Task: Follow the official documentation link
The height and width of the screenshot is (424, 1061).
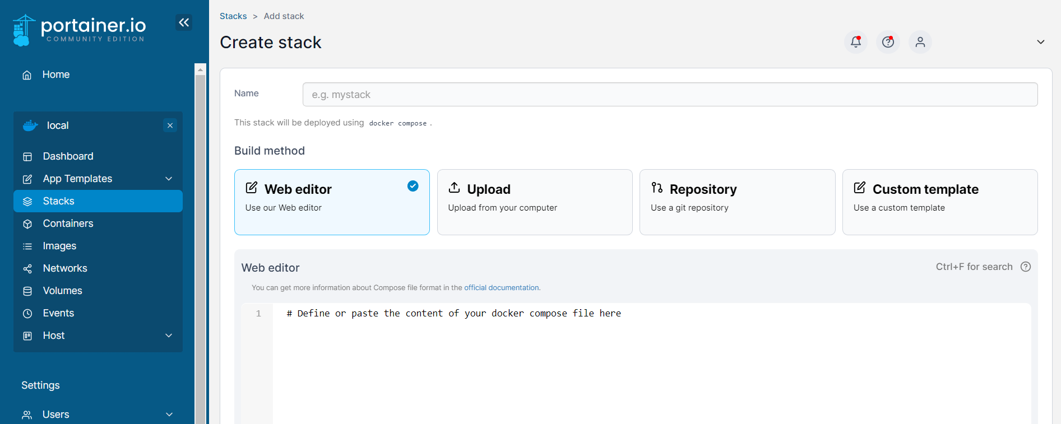Action: [501, 287]
